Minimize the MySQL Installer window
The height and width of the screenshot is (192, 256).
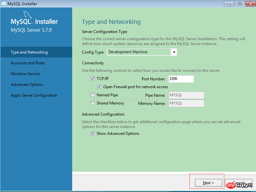tap(229, 4)
